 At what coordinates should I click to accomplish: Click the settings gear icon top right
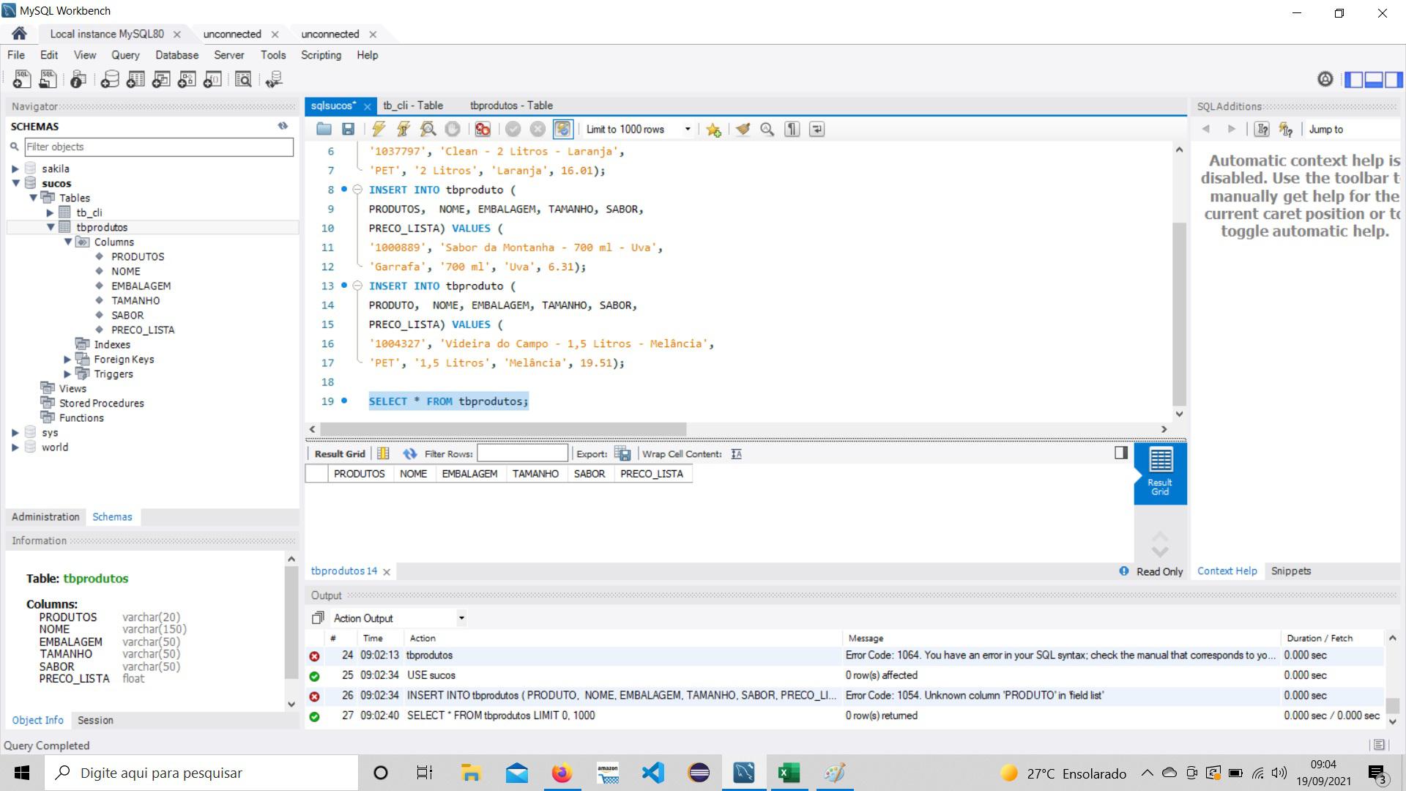point(1325,79)
